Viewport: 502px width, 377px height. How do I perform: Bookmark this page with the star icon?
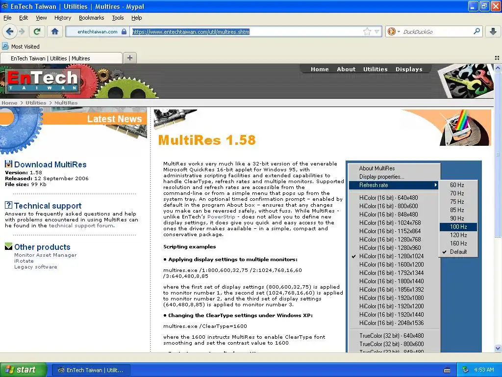(367, 31)
